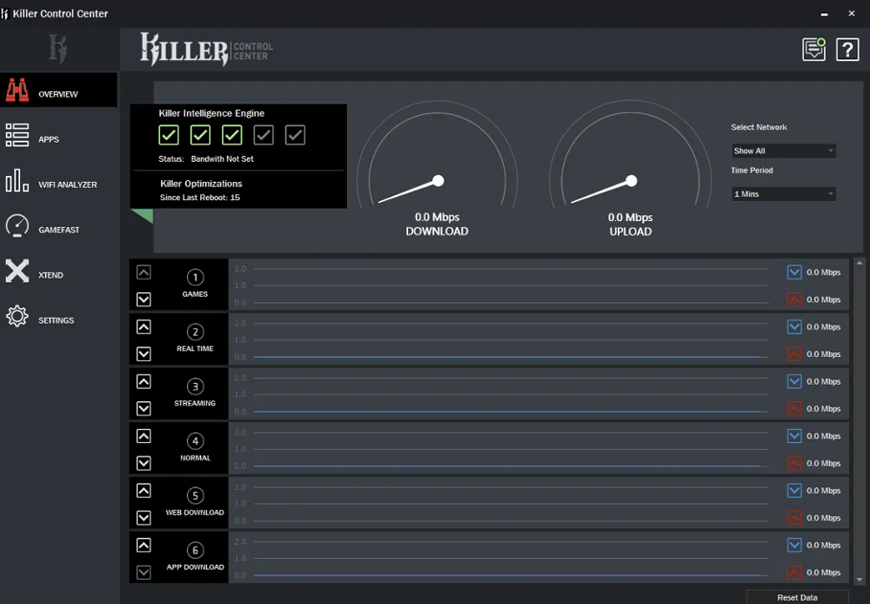Click the Games priority category label
870x604 pixels.
[195, 294]
